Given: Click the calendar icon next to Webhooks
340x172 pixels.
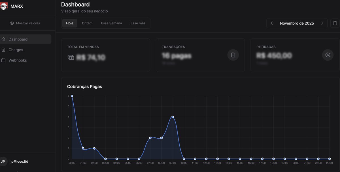Looking at the screenshot, I should (3, 60).
